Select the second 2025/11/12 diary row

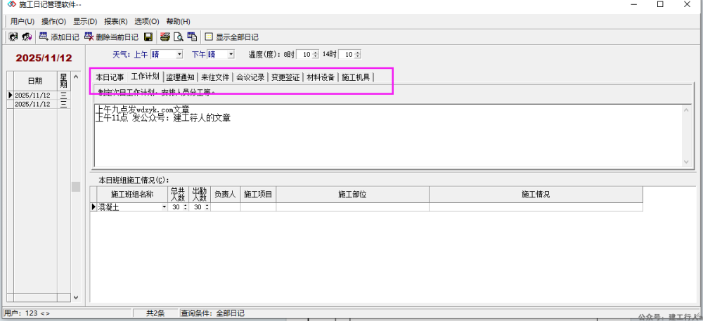pyautogui.click(x=32, y=104)
